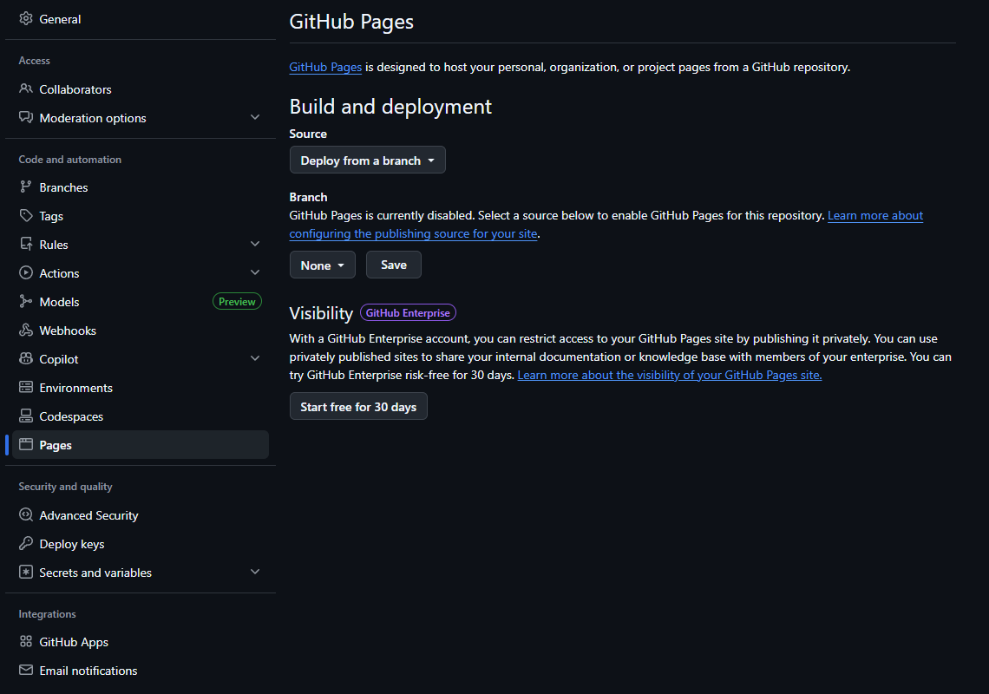The width and height of the screenshot is (989, 694).
Task: Click the Moderation options comment icon
Action: [26, 117]
